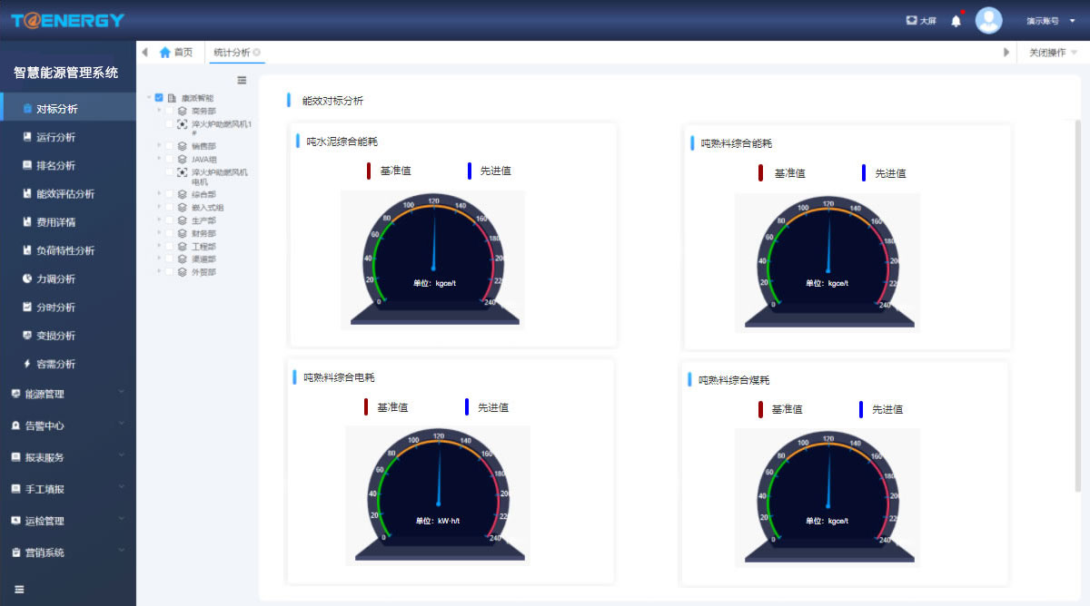Click the notification bell icon
Screen dimensions: 1090x606
[x=956, y=21]
